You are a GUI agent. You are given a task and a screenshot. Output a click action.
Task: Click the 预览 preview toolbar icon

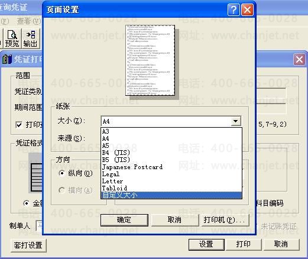[12, 38]
